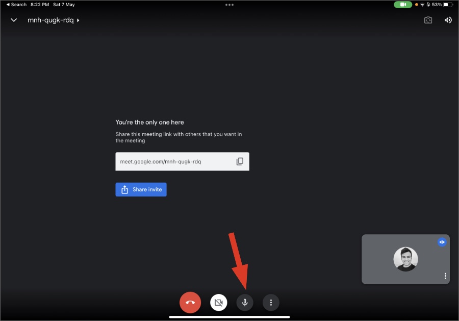Open multitasking via the three dots at the top
The width and height of the screenshot is (459, 321).
pos(229,5)
